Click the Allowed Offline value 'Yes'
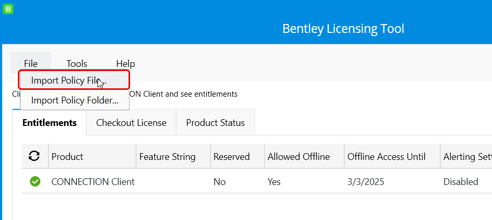 pyautogui.click(x=274, y=181)
